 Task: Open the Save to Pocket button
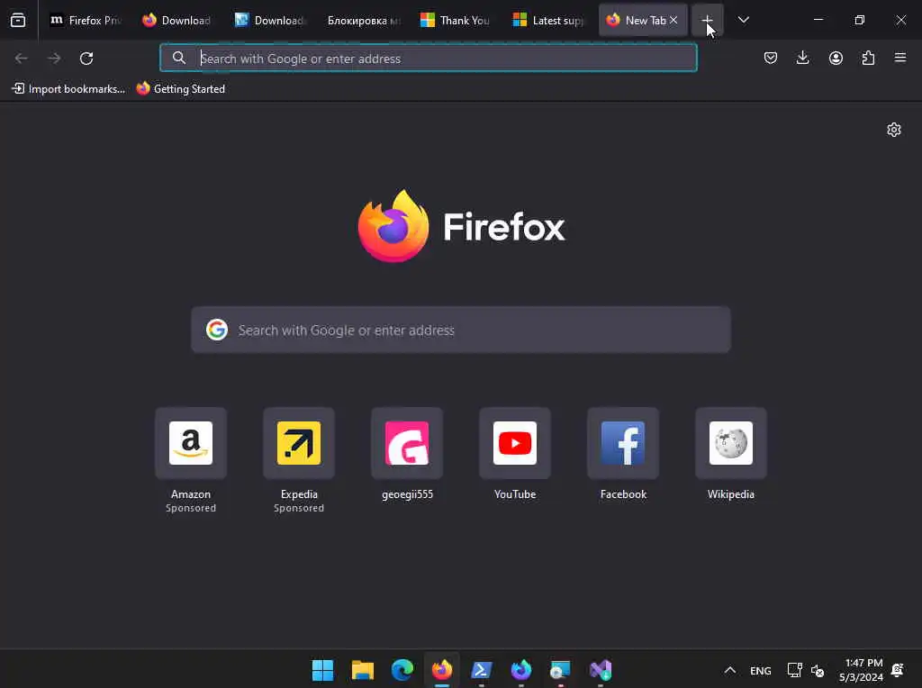click(x=771, y=58)
